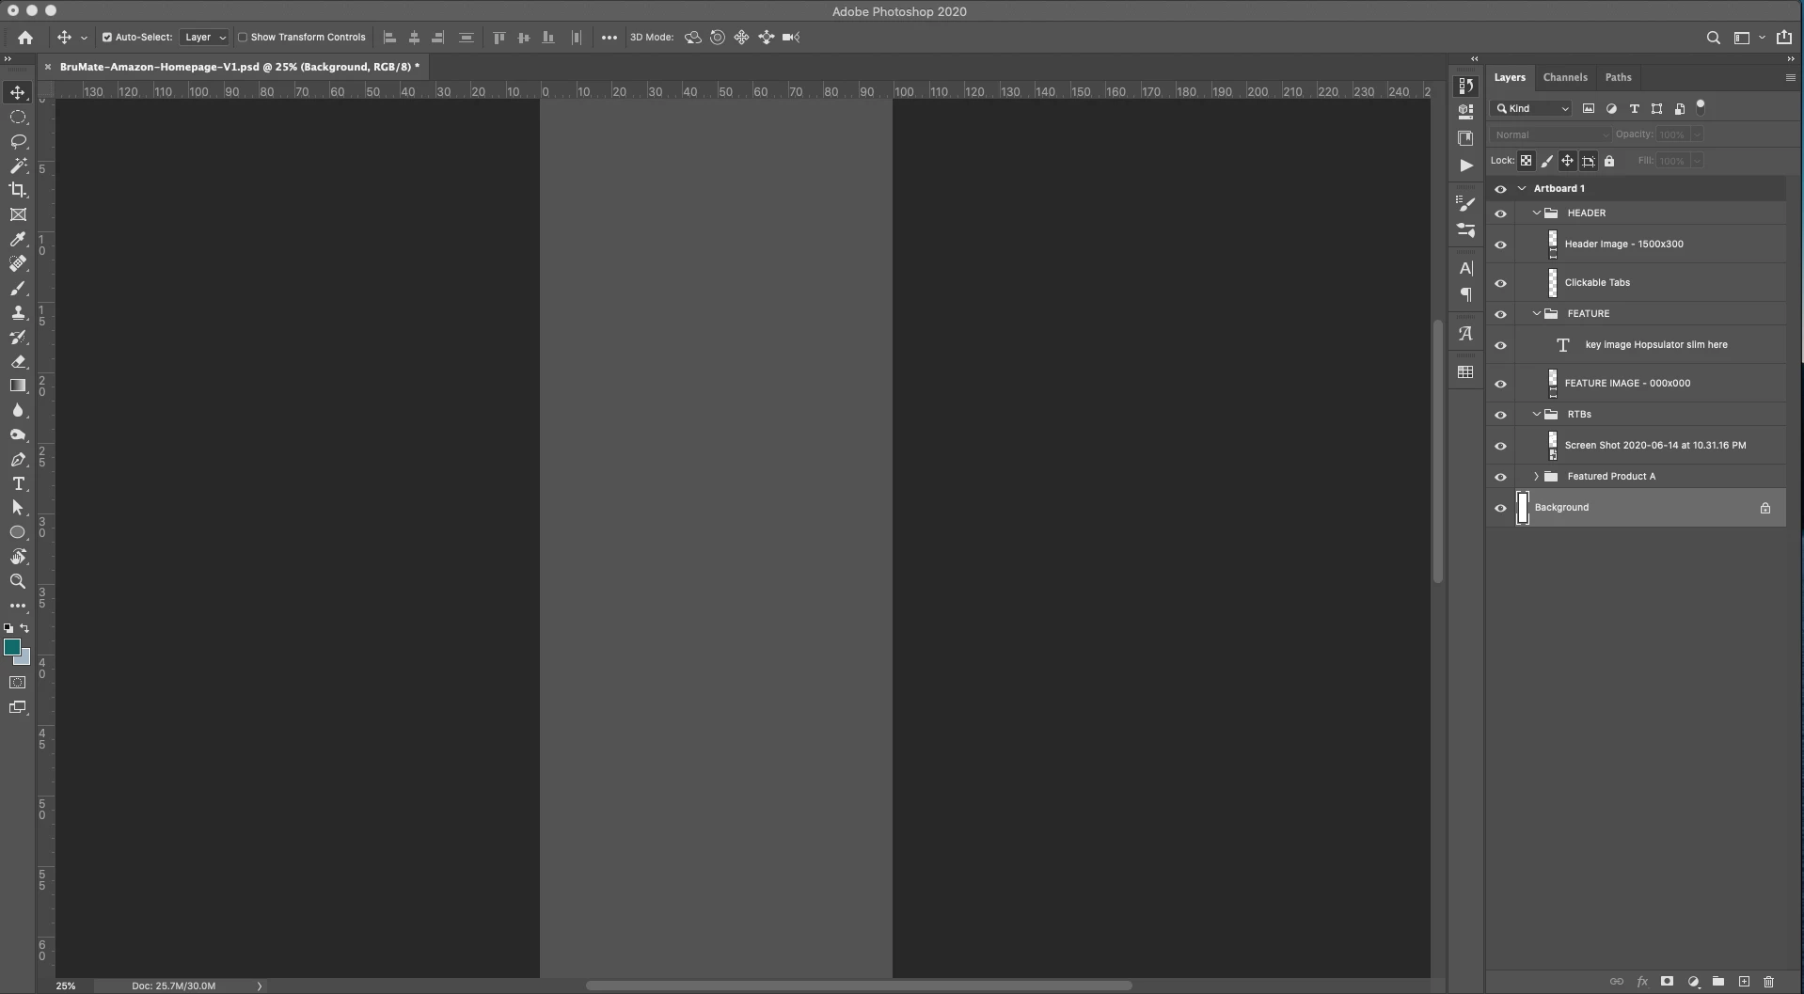Open more align options ellipsis
Viewport: 1804px width, 994px height.
609,38
